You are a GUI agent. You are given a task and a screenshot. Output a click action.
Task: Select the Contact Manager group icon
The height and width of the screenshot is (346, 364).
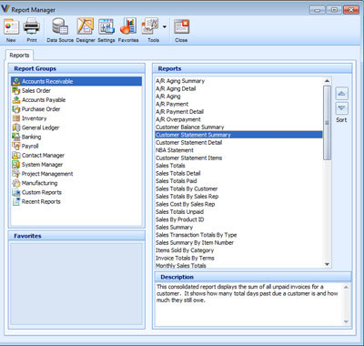tap(16, 155)
